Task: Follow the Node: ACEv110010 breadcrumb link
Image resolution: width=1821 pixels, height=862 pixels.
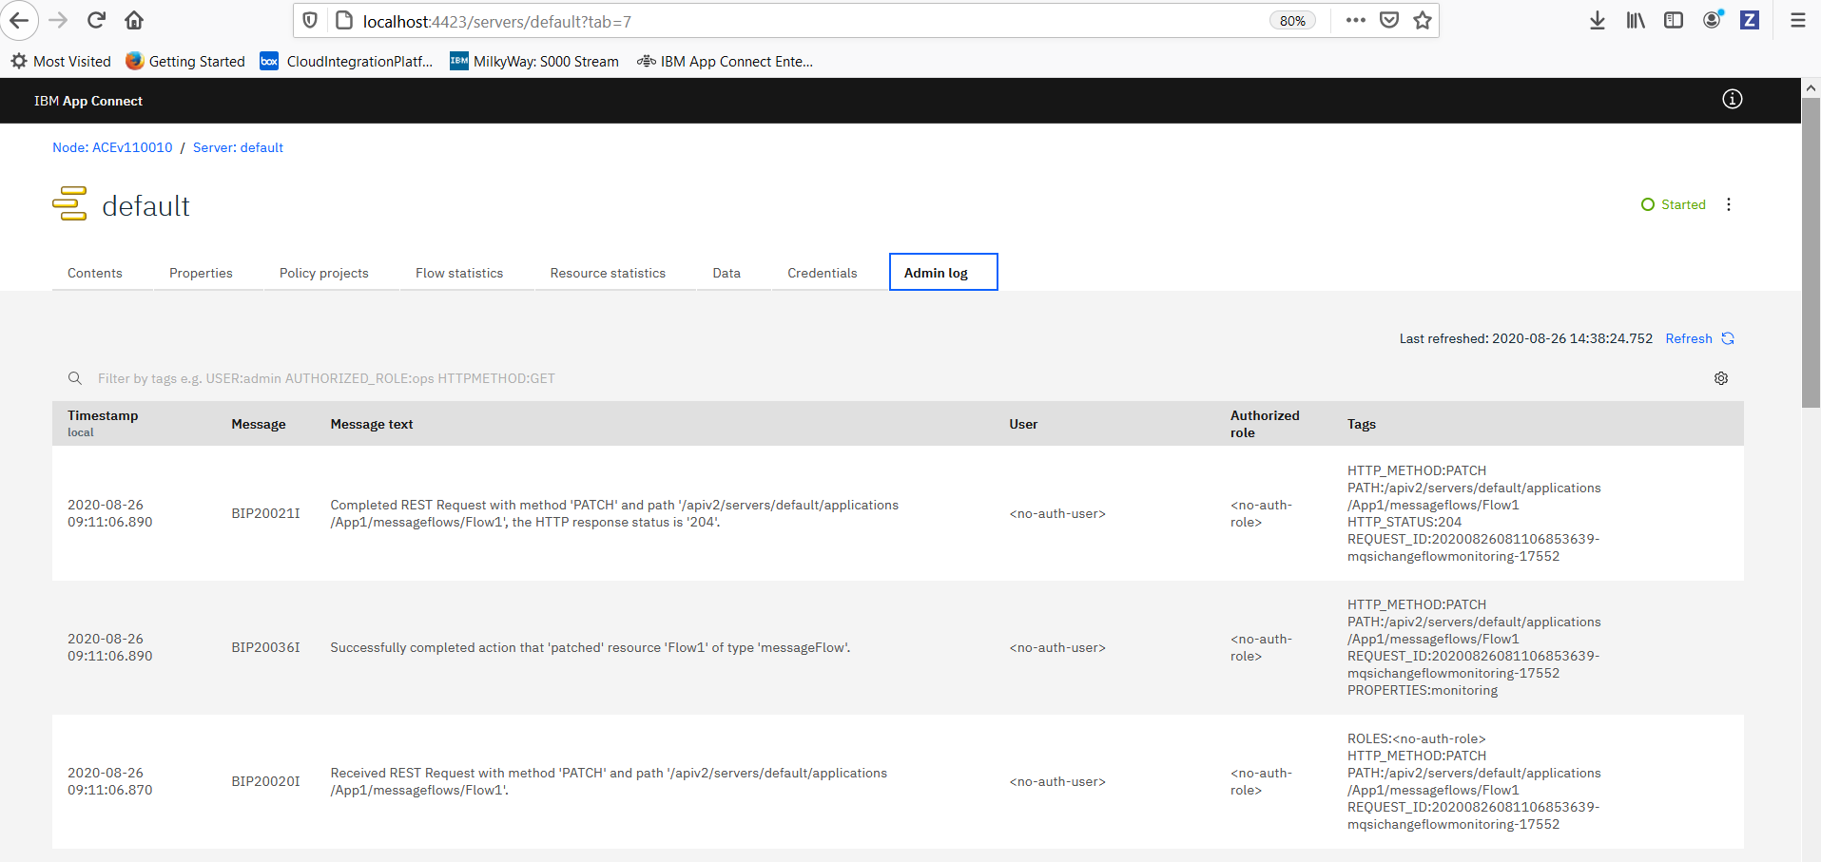Action: coord(112,147)
